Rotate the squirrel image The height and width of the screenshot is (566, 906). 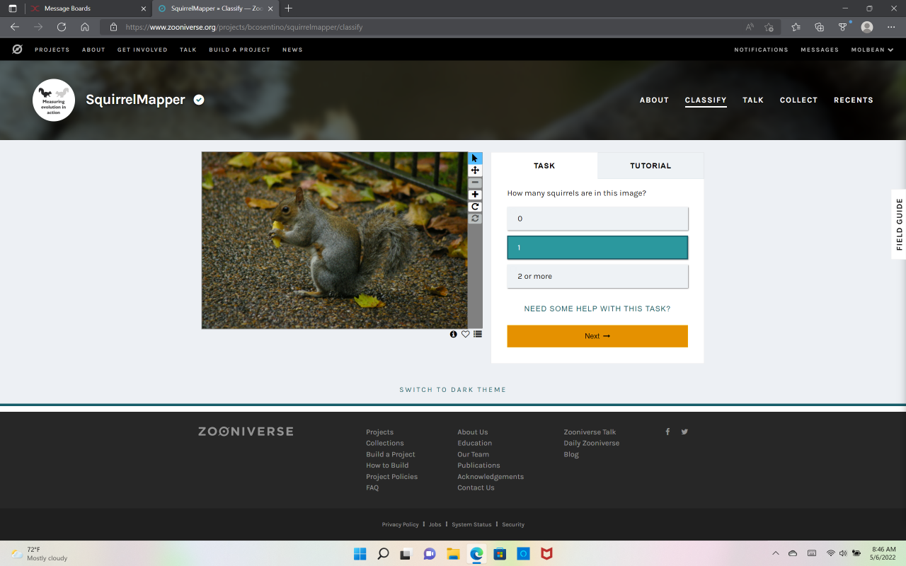[475, 207]
